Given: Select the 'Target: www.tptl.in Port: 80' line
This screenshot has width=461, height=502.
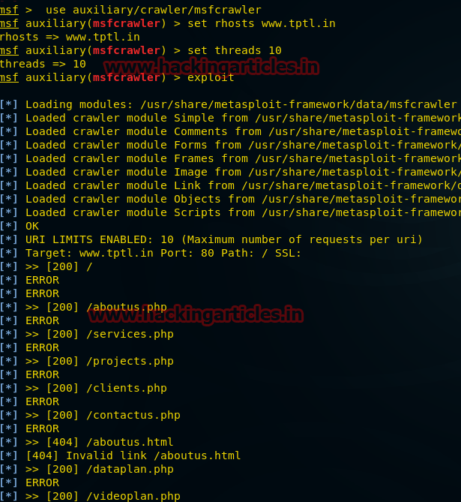Looking at the screenshot, I should [163, 253].
